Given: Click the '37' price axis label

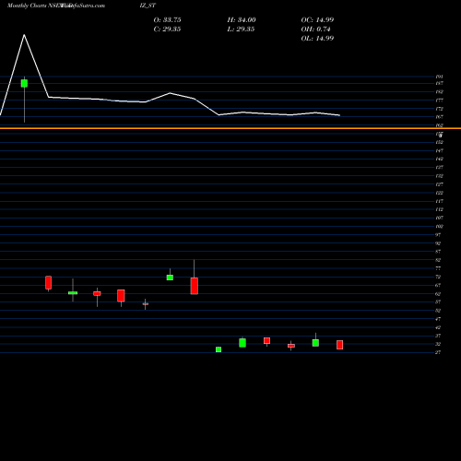Looking at the screenshot, I should tap(438, 336).
